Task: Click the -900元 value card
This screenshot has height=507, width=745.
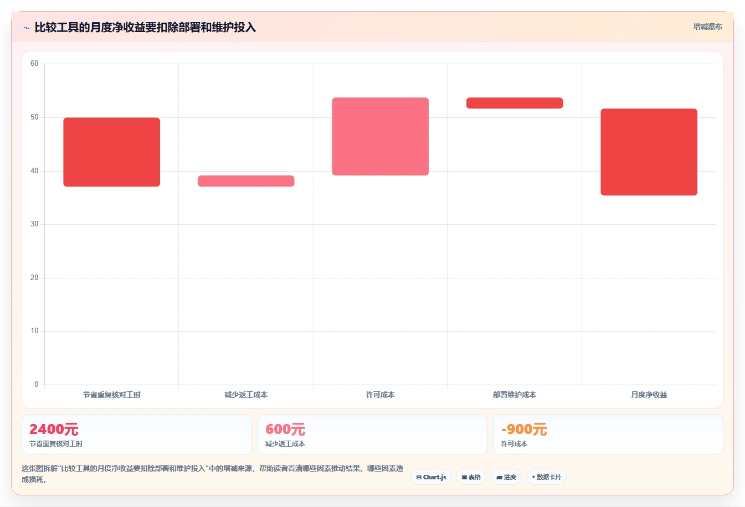Action: tap(608, 434)
